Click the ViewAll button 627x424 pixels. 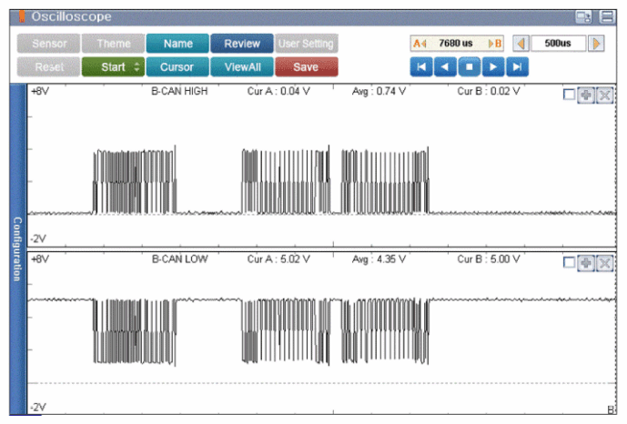pos(241,66)
